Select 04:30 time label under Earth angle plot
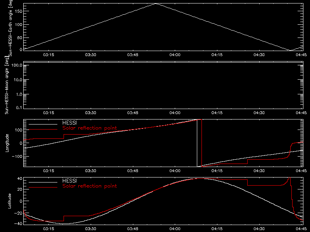310x232 pixels. 259,55
